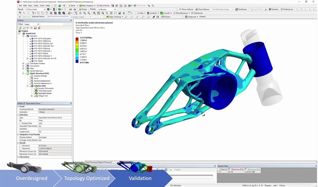Expand the Fatigue Tool node

click(31, 96)
